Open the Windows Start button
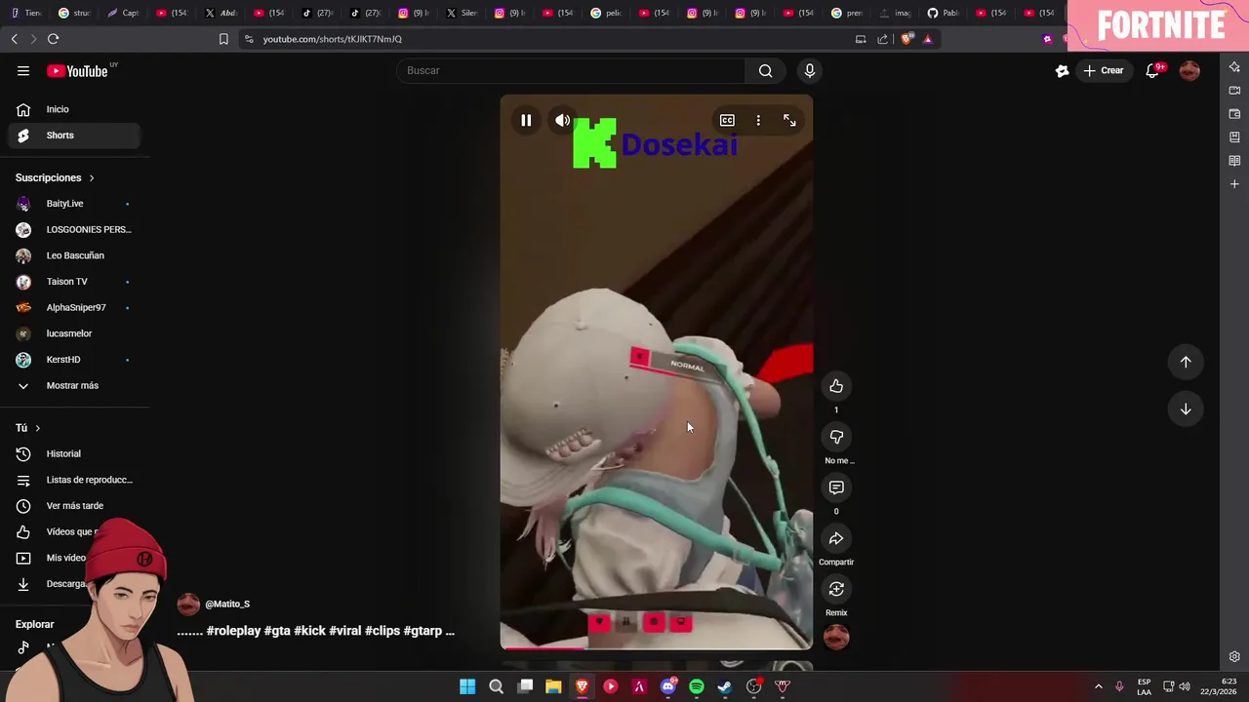This screenshot has width=1249, height=702. 467,686
